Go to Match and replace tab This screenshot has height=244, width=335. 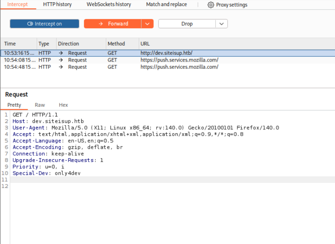pos(166,4)
